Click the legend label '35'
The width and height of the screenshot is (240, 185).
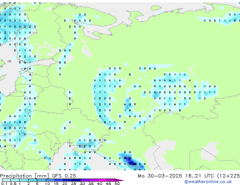(x=91, y=183)
